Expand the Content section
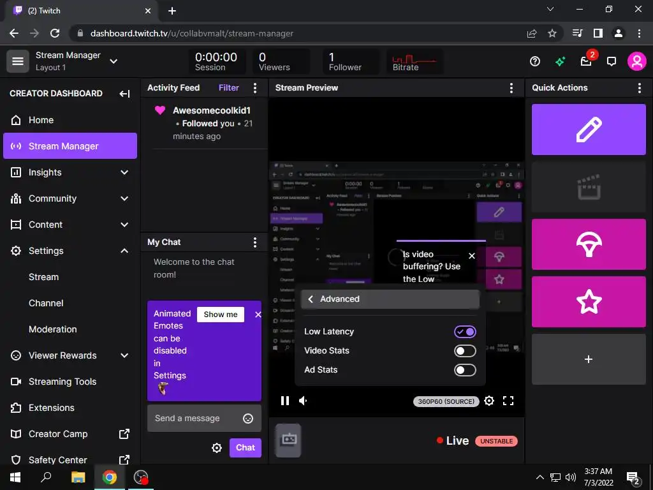The image size is (653, 490). pyautogui.click(x=70, y=225)
